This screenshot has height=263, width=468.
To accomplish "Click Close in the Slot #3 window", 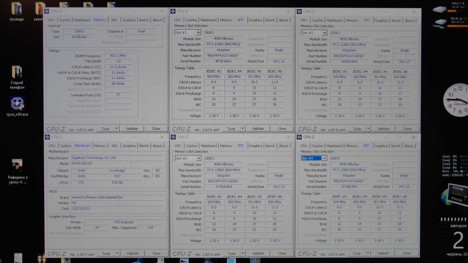I will coord(282,254).
